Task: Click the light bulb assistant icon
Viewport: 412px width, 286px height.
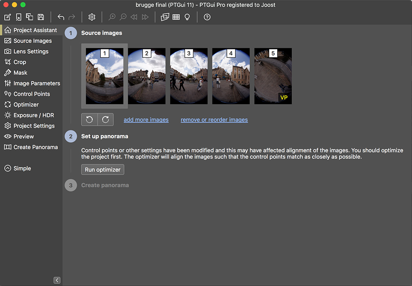Action: [x=187, y=17]
